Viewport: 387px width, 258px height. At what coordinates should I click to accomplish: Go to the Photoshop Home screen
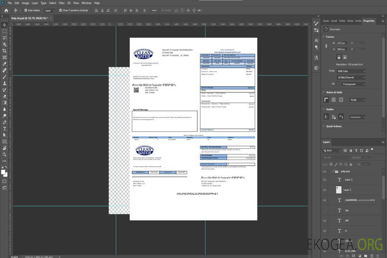6,10
